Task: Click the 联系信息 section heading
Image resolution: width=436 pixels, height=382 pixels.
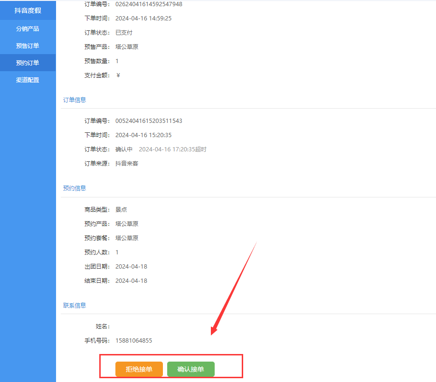Action: point(75,305)
